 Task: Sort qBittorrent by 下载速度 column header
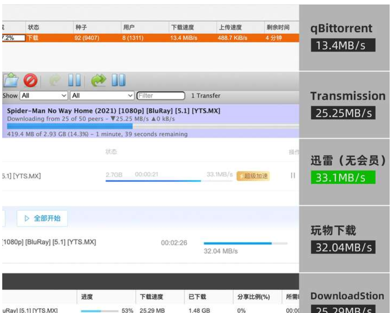193,27
